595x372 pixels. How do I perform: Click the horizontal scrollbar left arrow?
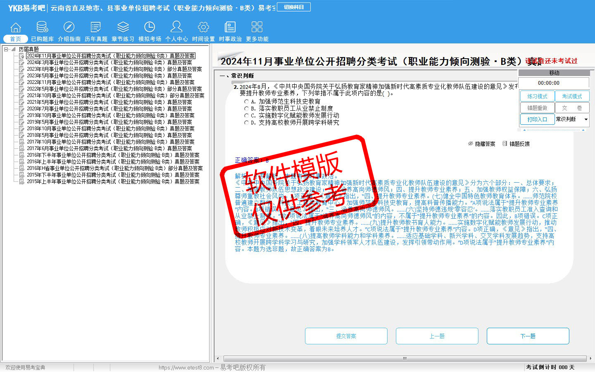click(x=218, y=358)
